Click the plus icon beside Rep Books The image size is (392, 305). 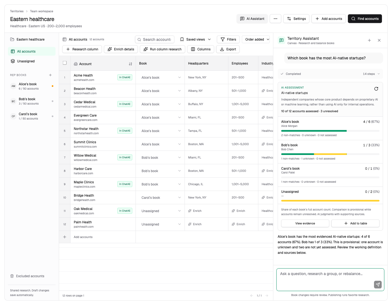(x=50, y=75)
